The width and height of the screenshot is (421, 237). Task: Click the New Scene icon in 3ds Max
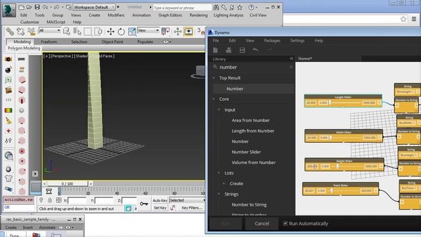(21, 7)
